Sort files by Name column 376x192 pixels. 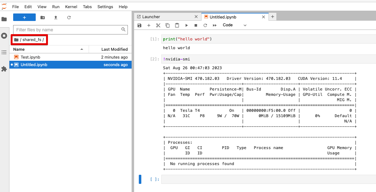coord(49,49)
